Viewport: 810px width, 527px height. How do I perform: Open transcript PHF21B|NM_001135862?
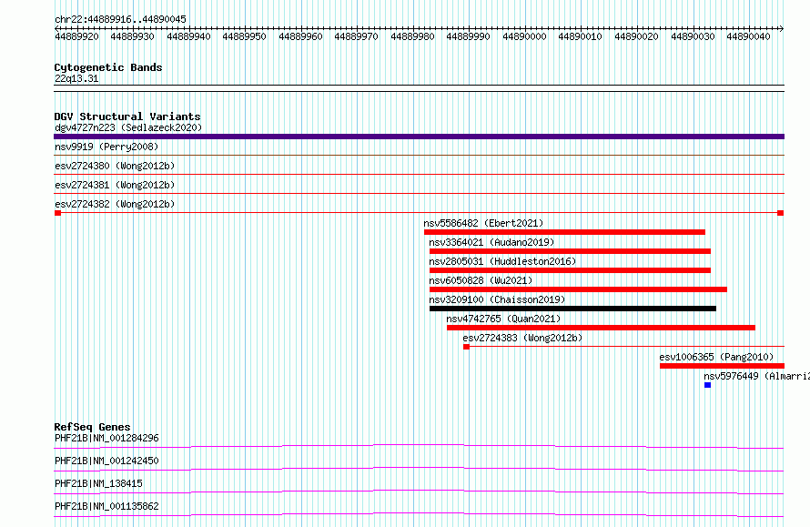pyautogui.click(x=106, y=506)
